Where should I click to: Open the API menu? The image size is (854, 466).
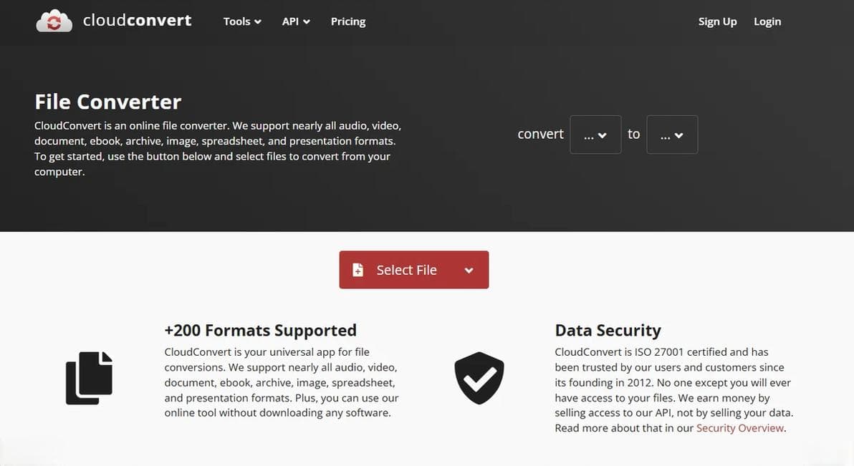297,21
